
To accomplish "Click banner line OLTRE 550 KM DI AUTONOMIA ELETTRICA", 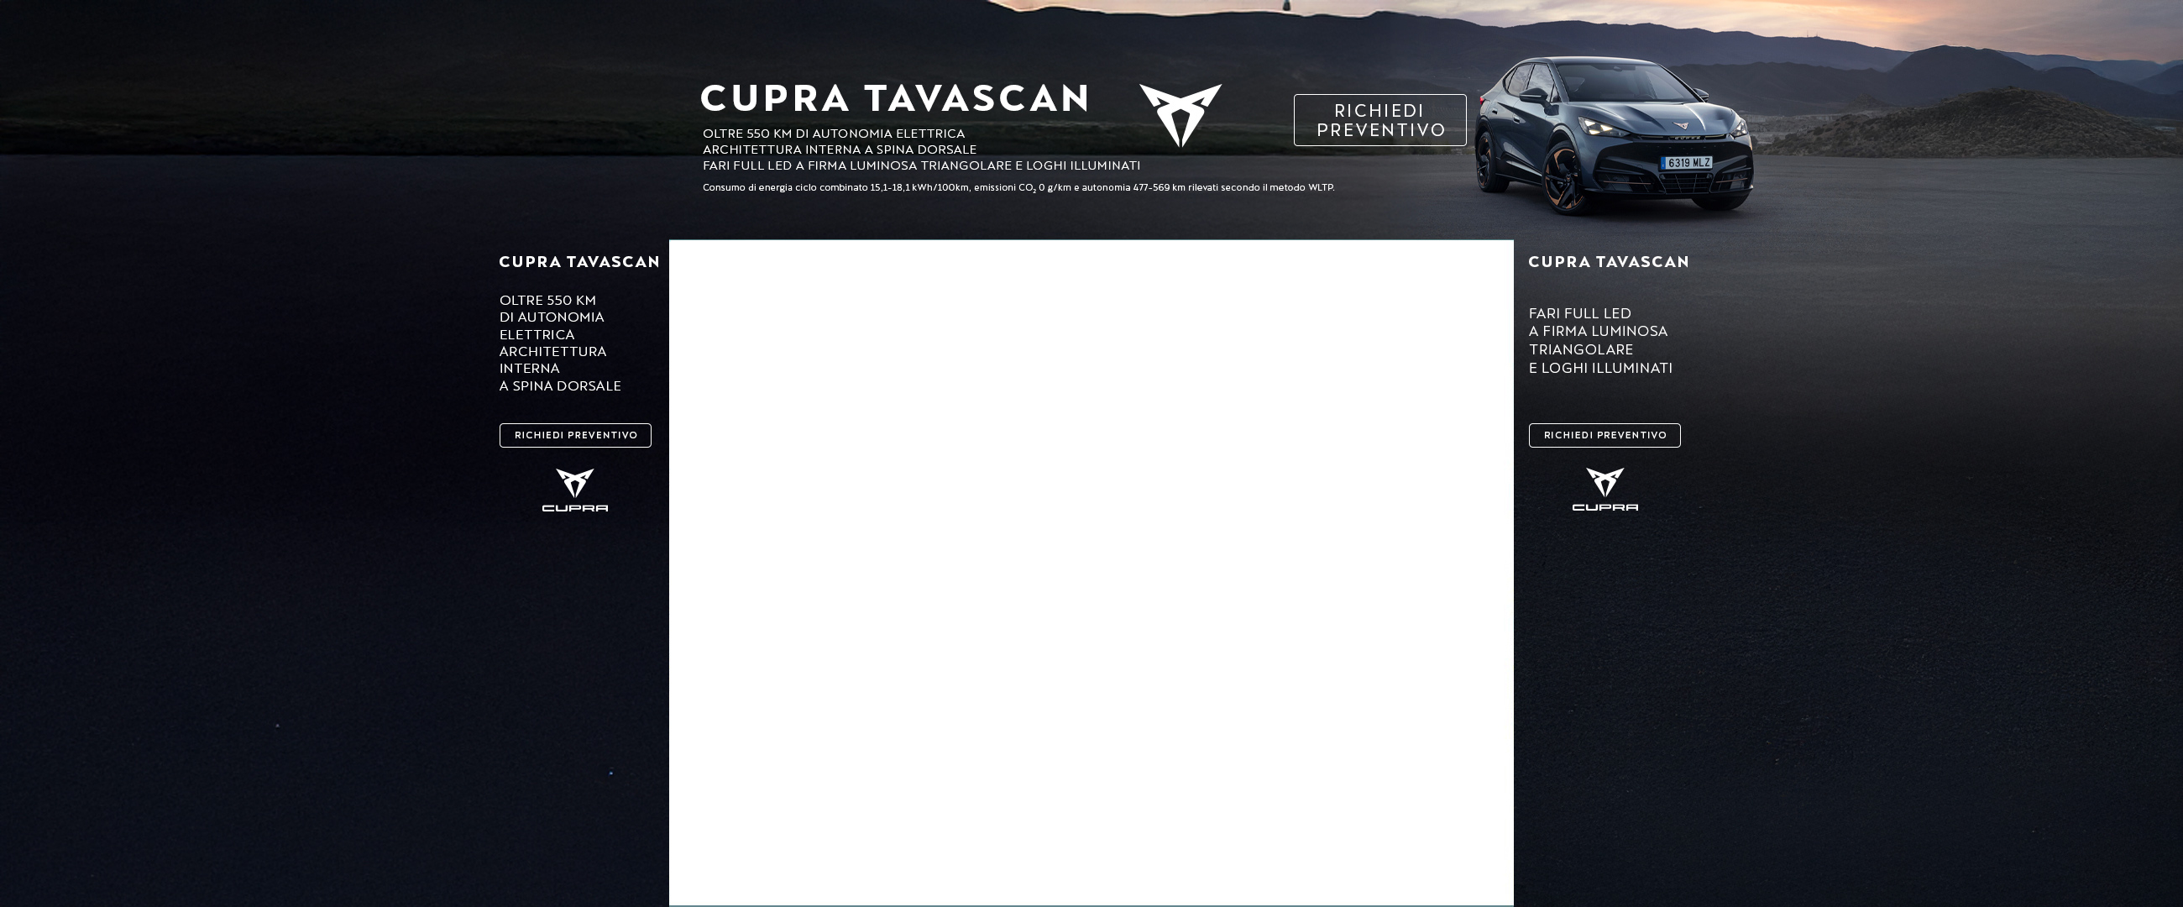I will [833, 134].
